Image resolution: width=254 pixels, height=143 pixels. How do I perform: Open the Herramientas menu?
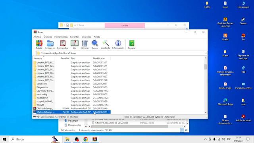coord(61,37)
